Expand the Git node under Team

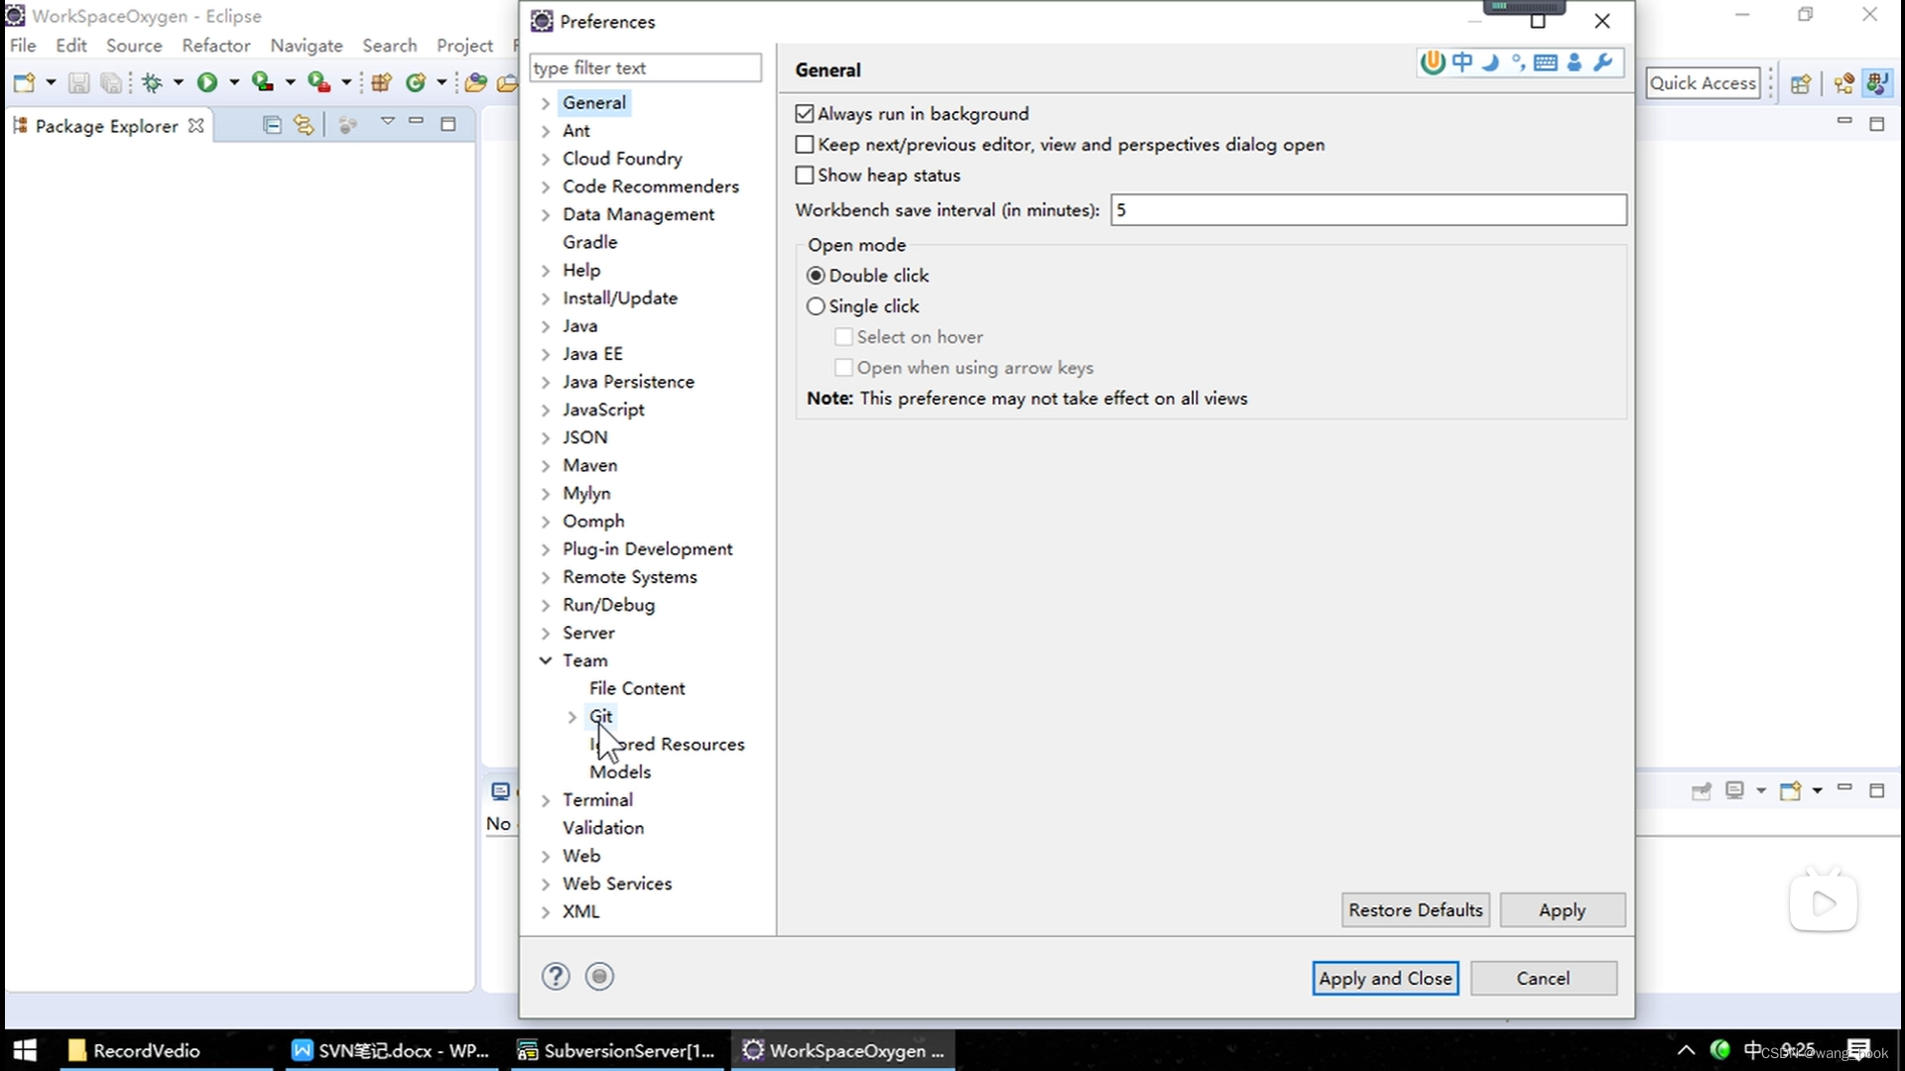coord(571,716)
